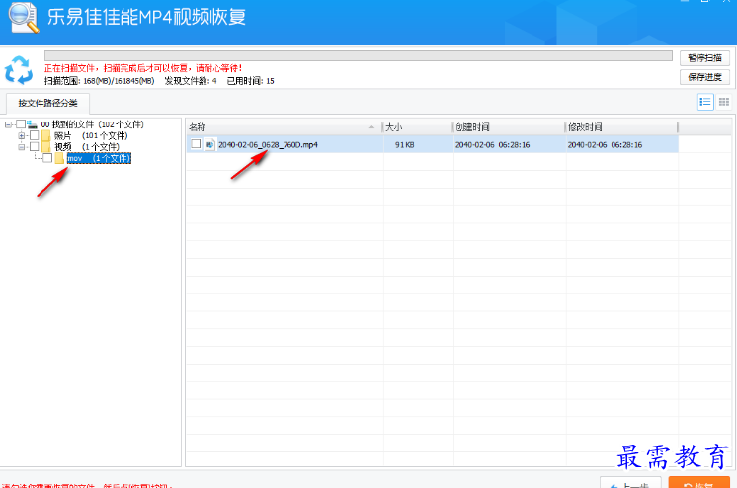This screenshot has width=737, height=488.
Task: Click the drive icon of 找到的文件
Action: coord(32,124)
